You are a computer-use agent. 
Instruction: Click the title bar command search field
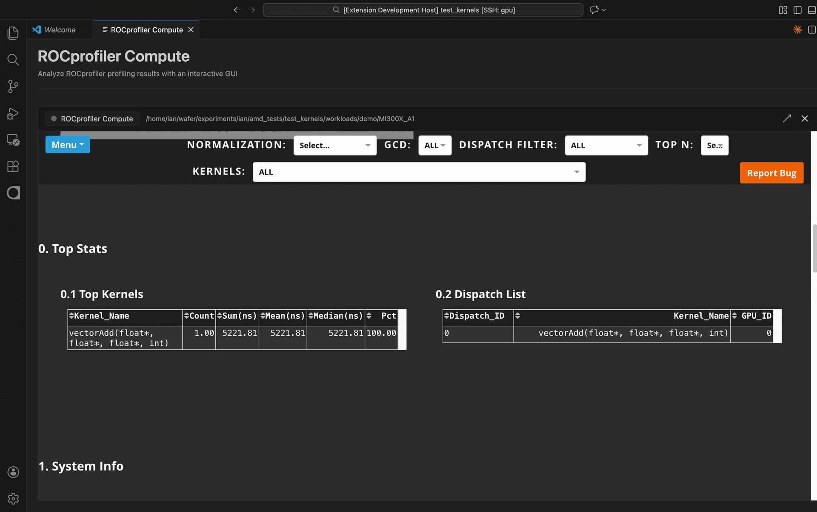pyautogui.click(x=423, y=10)
